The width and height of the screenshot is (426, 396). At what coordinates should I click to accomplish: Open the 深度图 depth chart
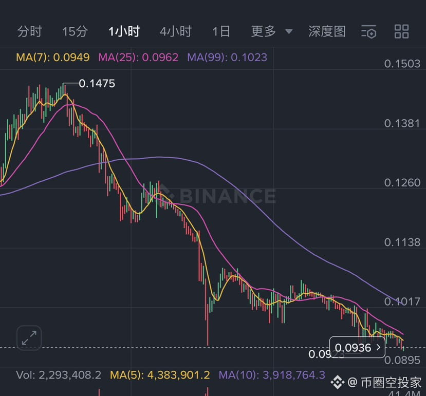point(327,31)
